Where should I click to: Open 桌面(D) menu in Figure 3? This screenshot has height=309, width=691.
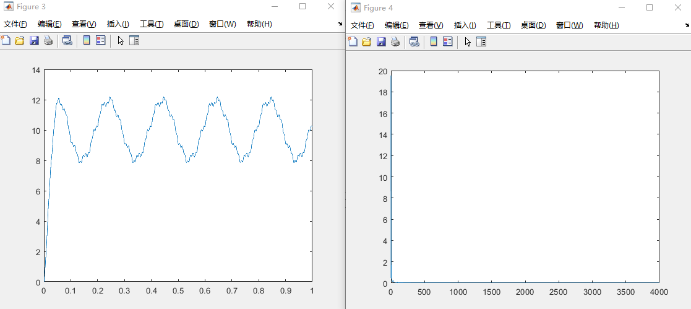tap(186, 24)
